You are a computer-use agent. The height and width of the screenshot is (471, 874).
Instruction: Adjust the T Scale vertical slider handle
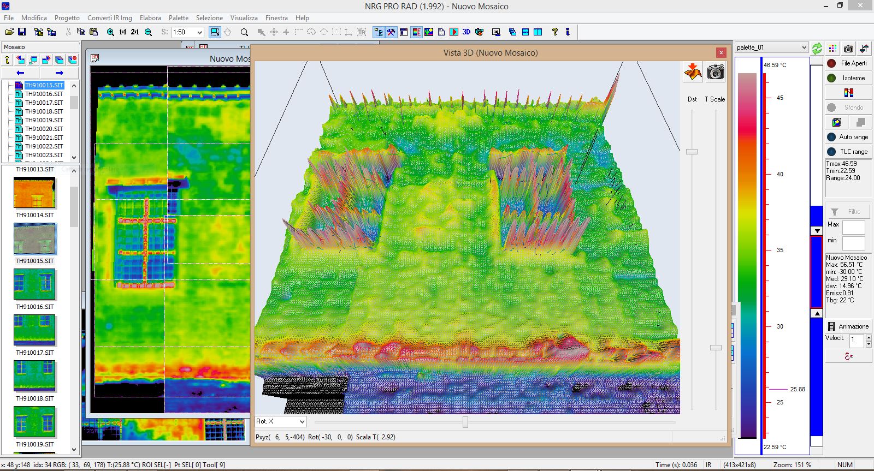(x=716, y=348)
